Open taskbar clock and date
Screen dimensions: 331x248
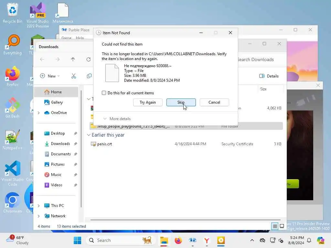click(x=297, y=240)
